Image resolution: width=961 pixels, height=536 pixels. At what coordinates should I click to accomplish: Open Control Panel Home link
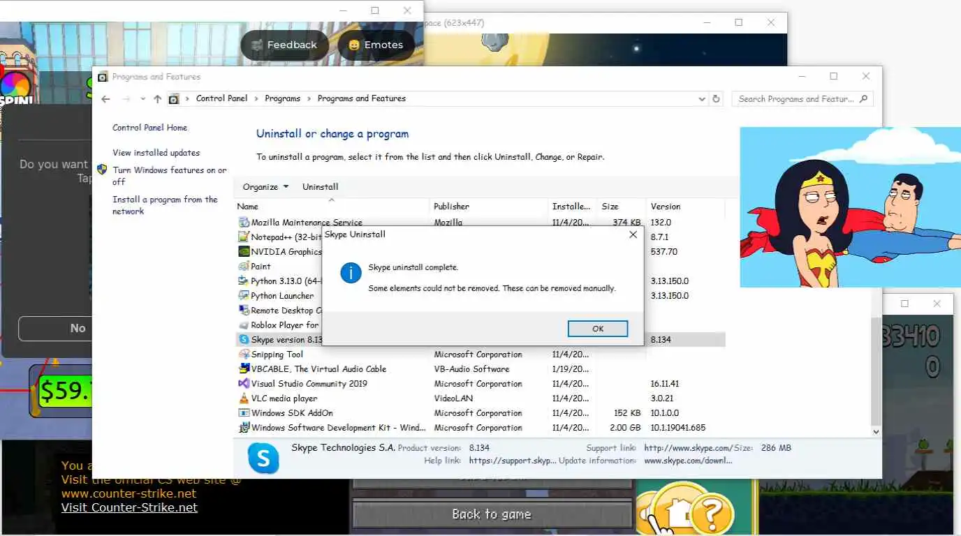149,128
